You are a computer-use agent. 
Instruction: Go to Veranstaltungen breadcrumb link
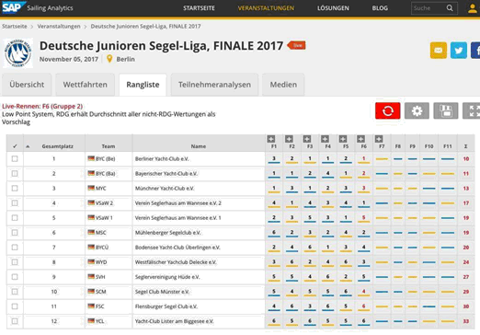tap(59, 27)
